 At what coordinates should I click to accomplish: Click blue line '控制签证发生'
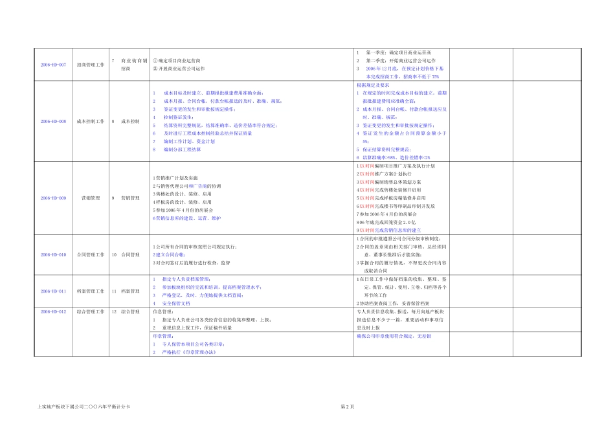pyautogui.click(x=179, y=117)
